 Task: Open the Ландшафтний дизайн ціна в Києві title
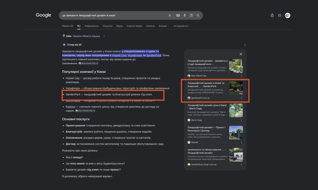tap(207, 107)
